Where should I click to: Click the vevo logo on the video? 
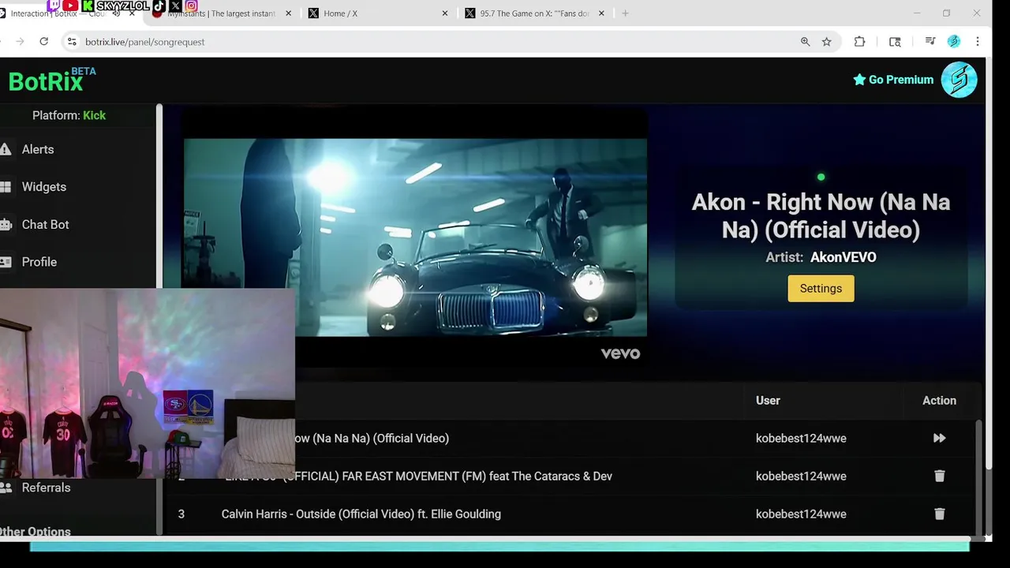(x=620, y=353)
